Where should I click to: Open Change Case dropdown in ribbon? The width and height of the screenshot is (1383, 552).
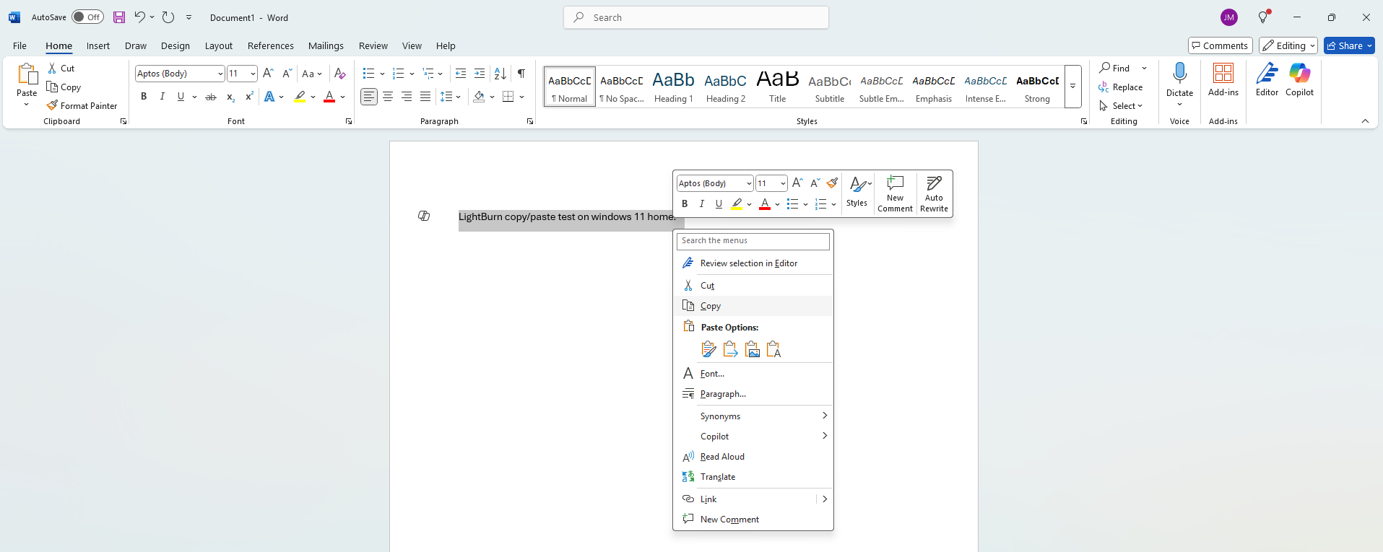313,74
